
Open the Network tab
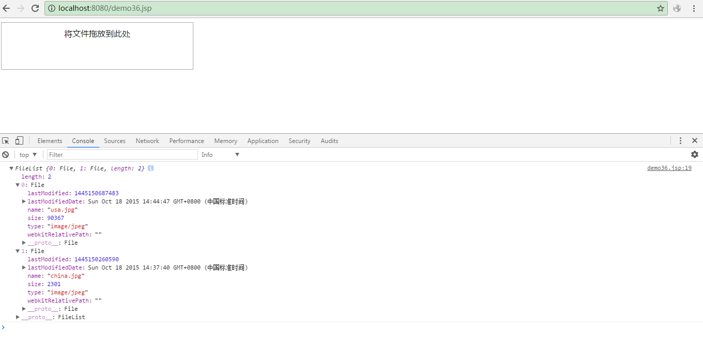tap(147, 141)
